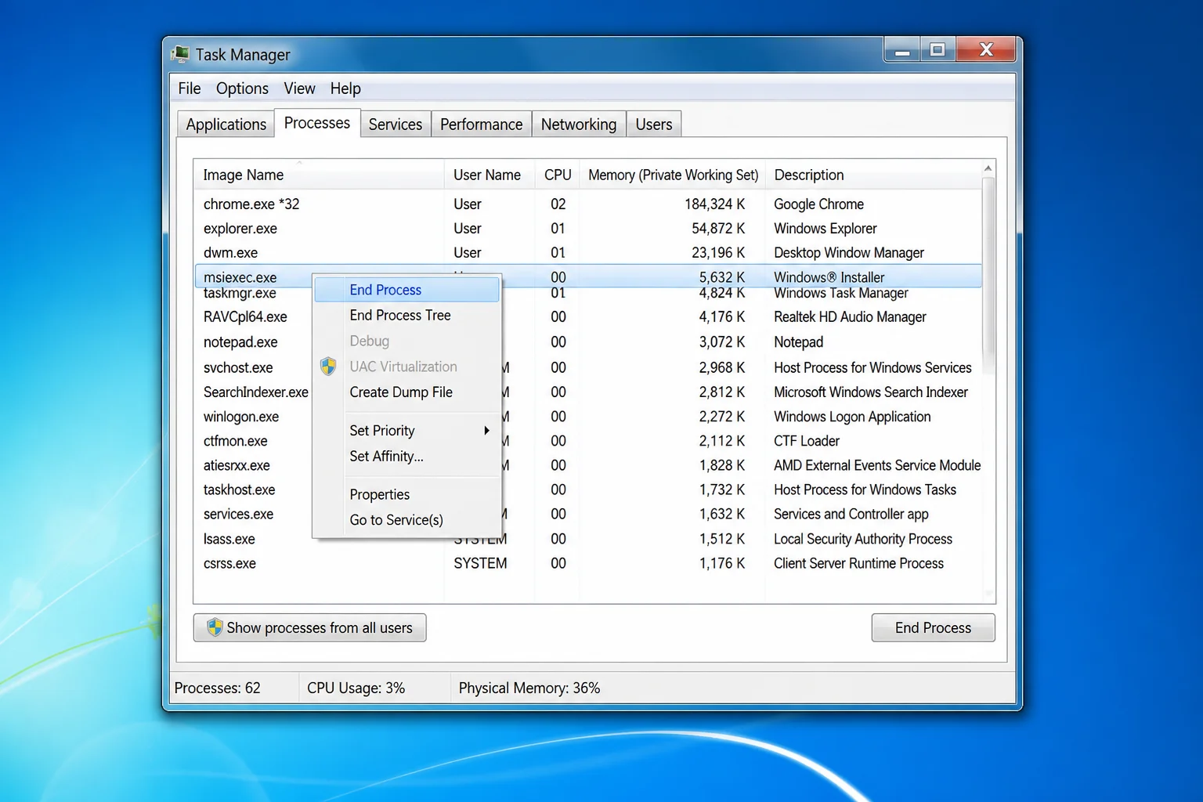Click Show processes from all users button
Viewport: 1203px width, 802px height.
(x=309, y=627)
